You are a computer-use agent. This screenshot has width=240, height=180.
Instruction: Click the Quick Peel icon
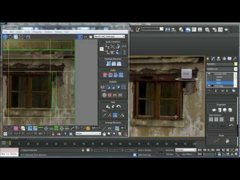click(x=108, y=106)
